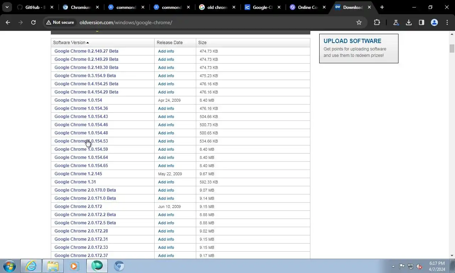Image resolution: width=455 pixels, height=273 pixels.
Task: Go back to the previous page
Action: [x=8, y=22]
